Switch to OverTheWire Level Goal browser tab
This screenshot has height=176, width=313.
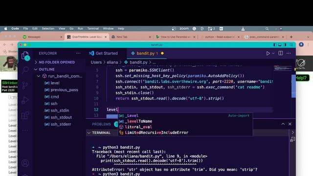[87, 37]
